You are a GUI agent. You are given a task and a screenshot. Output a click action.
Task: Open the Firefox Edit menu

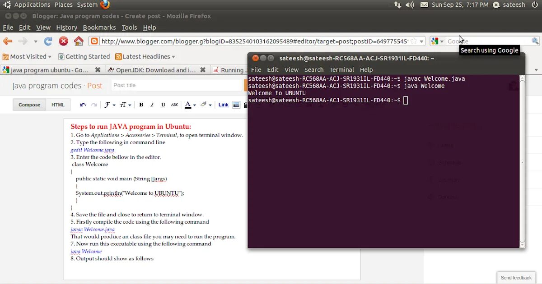click(x=24, y=27)
